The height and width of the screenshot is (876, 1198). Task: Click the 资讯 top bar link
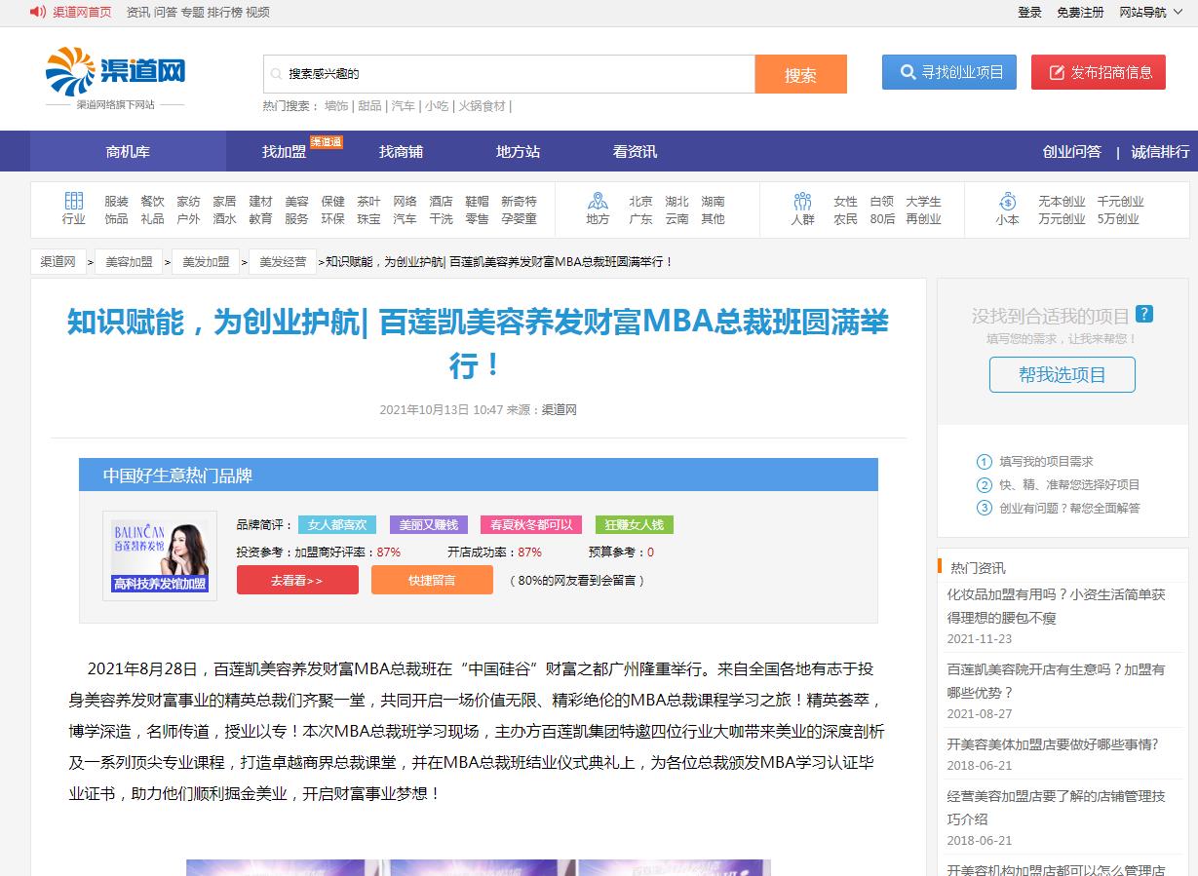(138, 13)
